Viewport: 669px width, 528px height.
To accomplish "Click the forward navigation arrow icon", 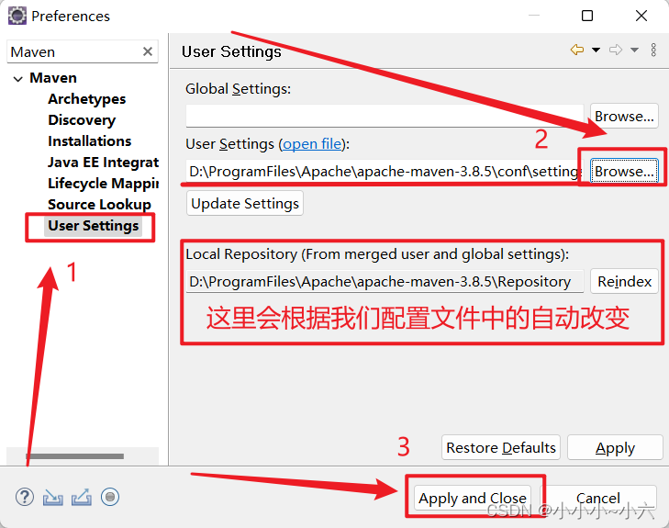I will 616,50.
